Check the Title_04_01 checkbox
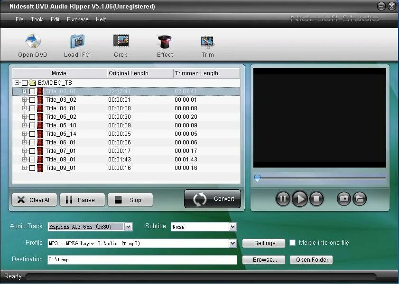Image resolution: width=399 pixels, height=284 pixels. 32,108
